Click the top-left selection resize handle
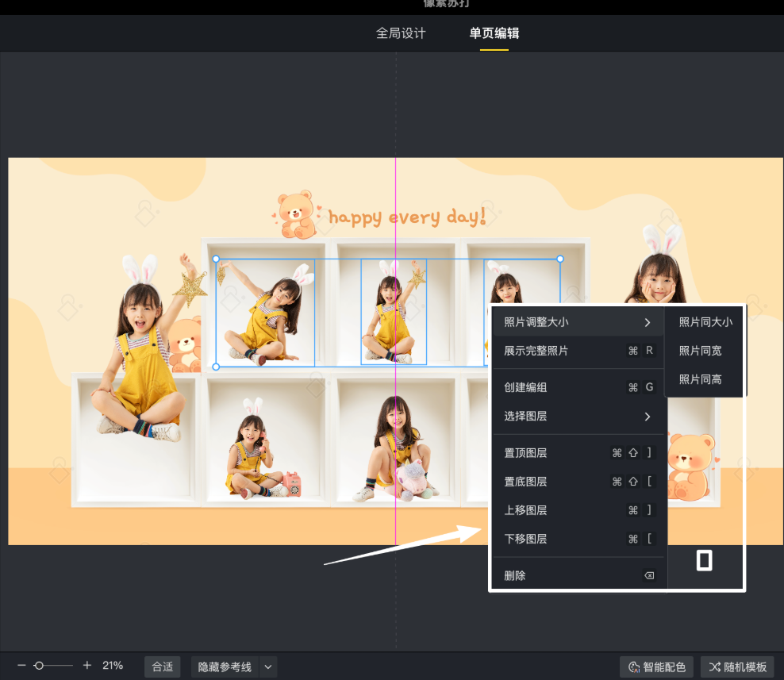Viewport: 784px width, 680px height. 216,259
